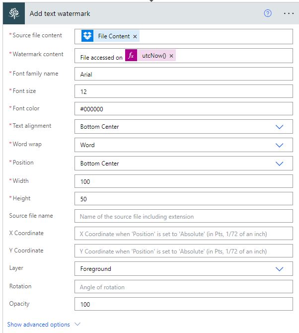Click the Font family name field
The image size is (299, 333).
(183, 75)
